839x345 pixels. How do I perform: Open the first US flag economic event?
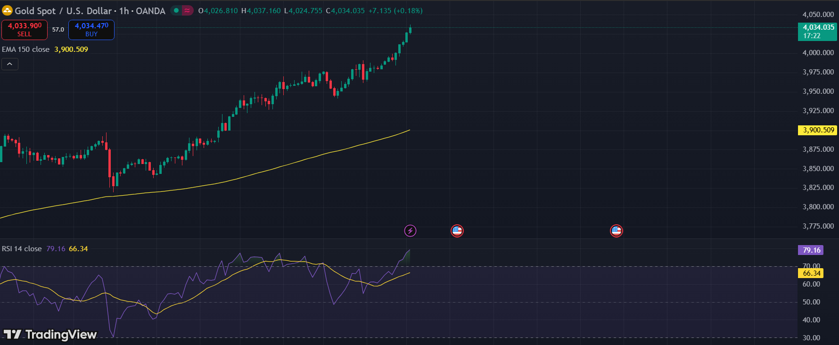[457, 230]
